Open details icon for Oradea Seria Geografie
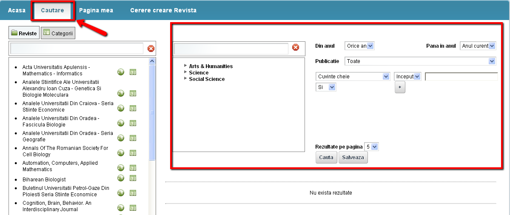This screenshot has width=510, height=215. pyautogui.click(x=133, y=138)
